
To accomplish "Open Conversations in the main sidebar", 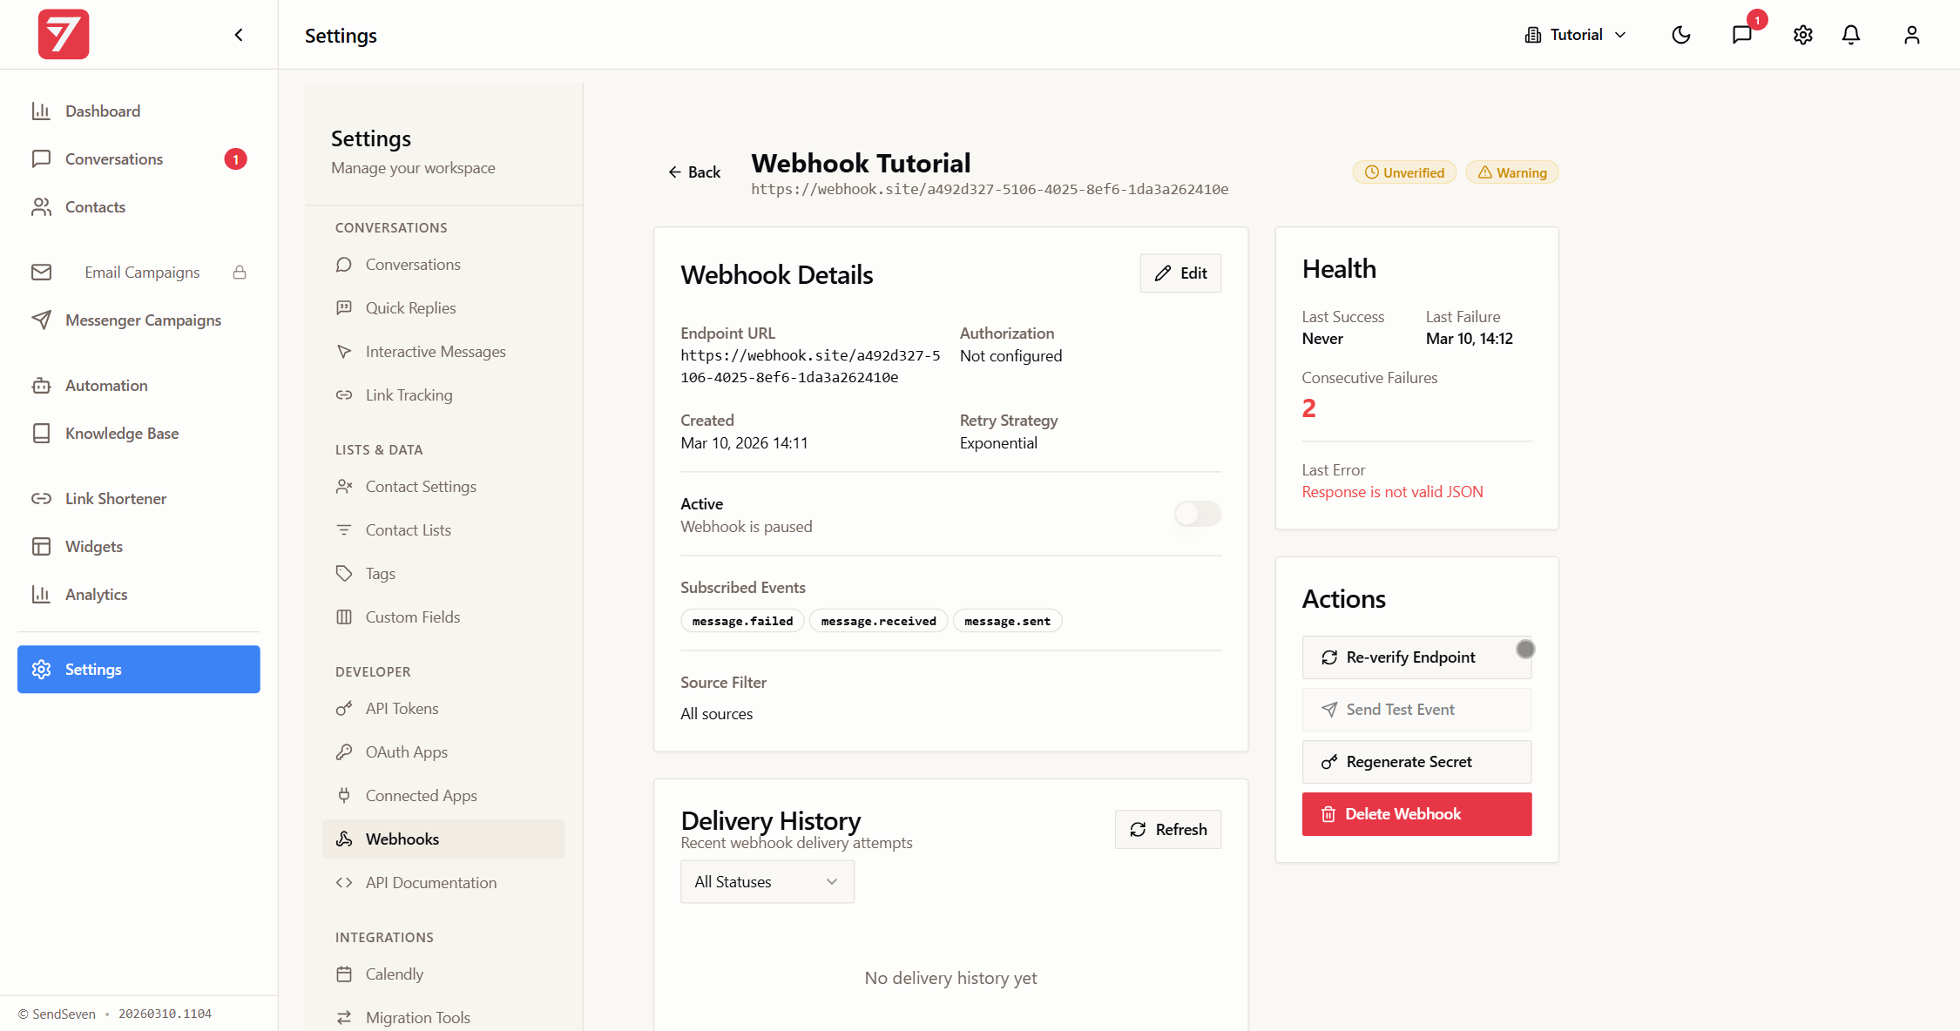I will (x=139, y=159).
